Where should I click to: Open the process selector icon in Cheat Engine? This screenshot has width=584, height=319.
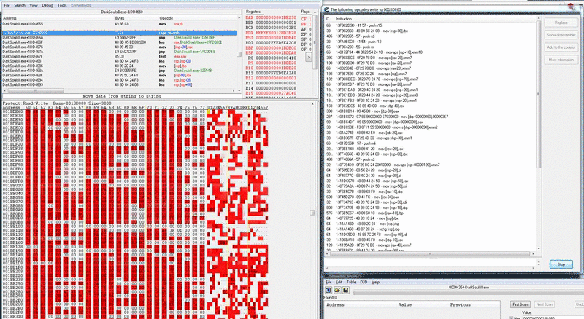point(328,290)
